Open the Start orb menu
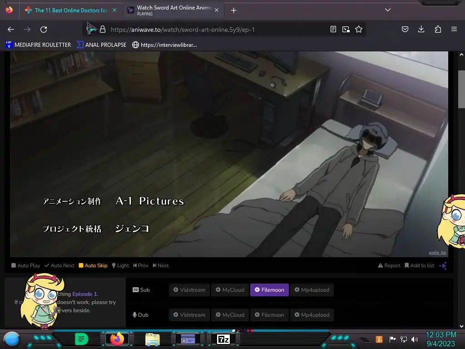The image size is (465, 349). 12,339
